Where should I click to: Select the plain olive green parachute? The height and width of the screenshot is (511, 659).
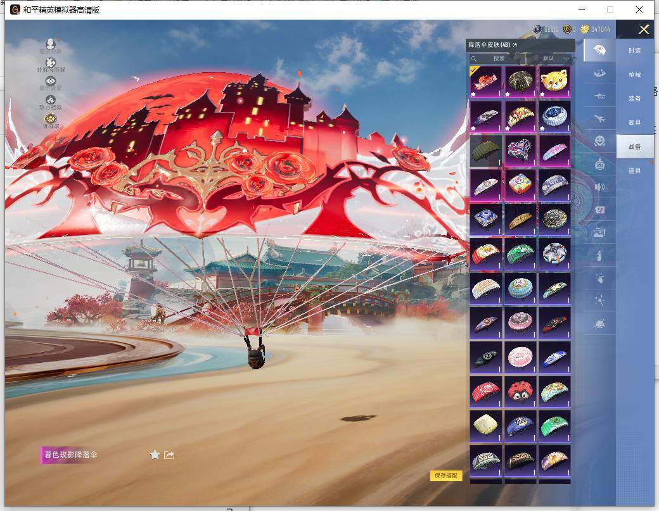[x=485, y=150]
